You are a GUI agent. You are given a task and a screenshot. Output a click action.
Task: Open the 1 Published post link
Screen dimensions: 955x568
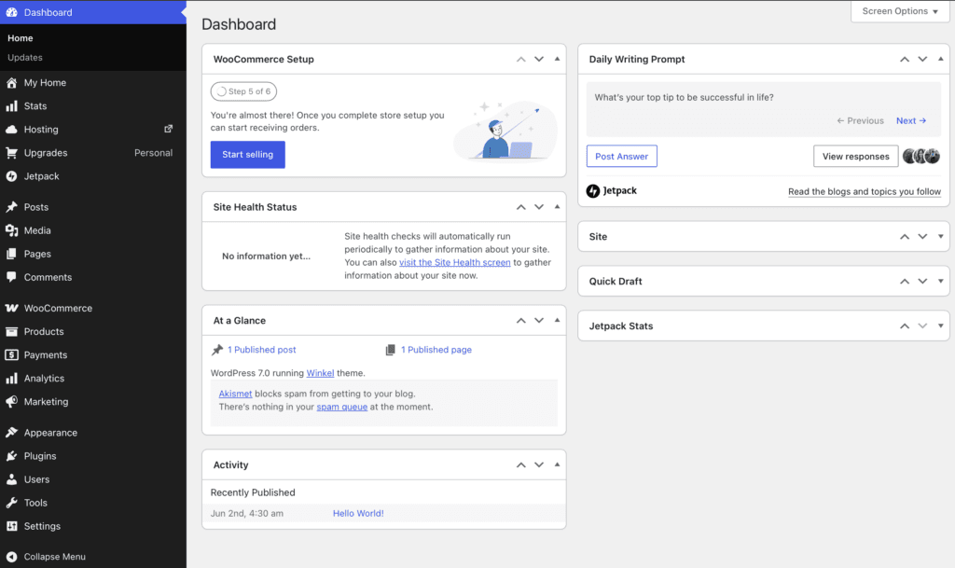pyautogui.click(x=262, y=350)
